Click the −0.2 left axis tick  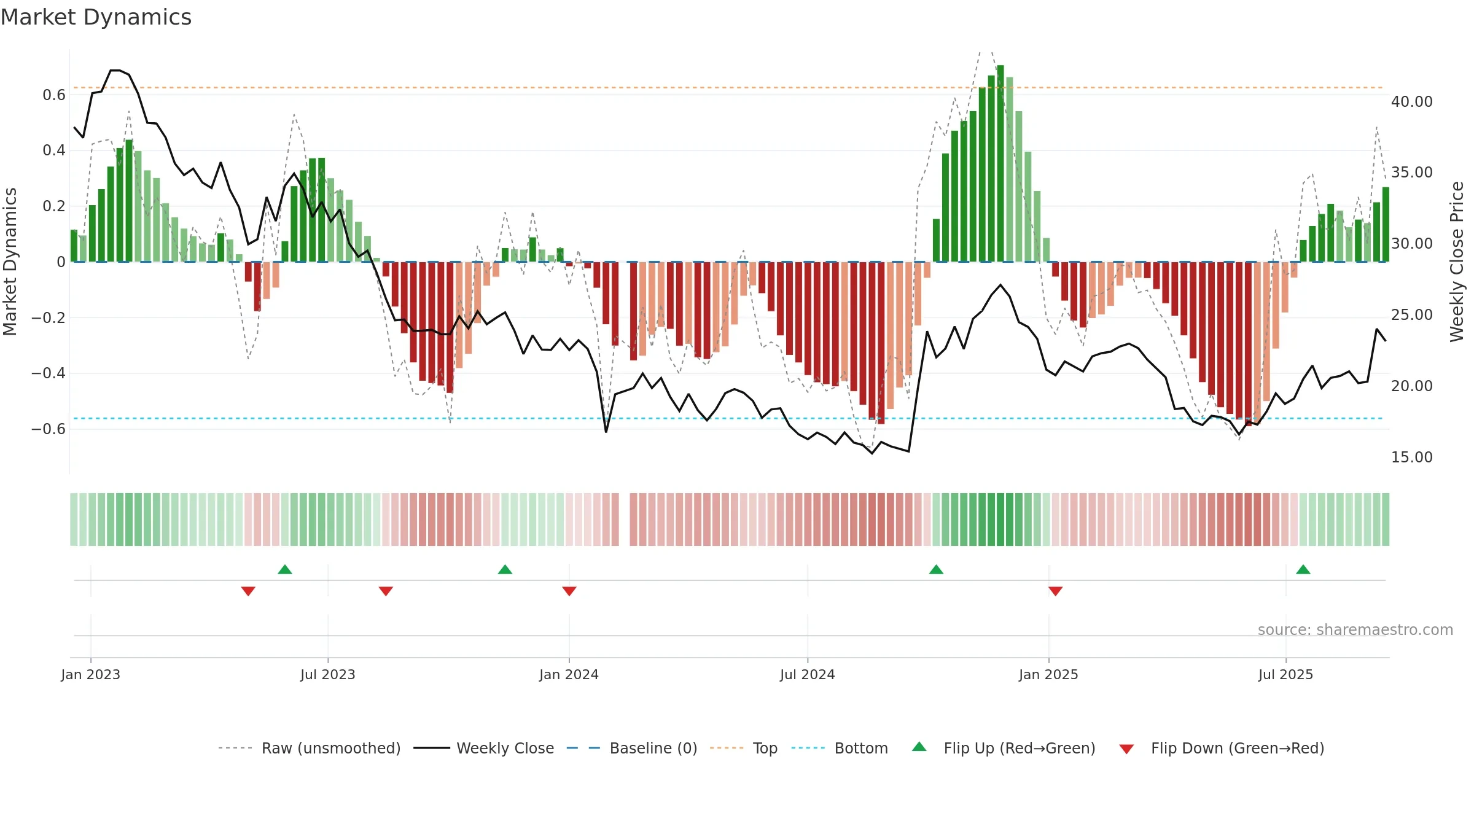click(x=49, y=318)
